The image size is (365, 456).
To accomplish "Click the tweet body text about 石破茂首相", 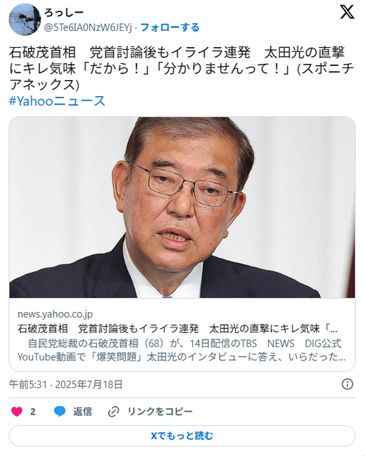I will click(x=182, y=69).
